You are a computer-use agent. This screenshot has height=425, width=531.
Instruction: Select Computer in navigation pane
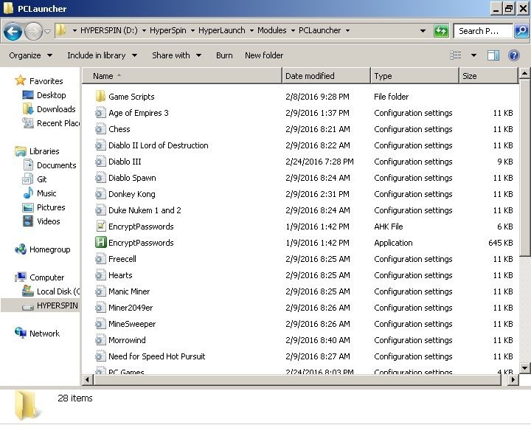[x=40, y=277]
